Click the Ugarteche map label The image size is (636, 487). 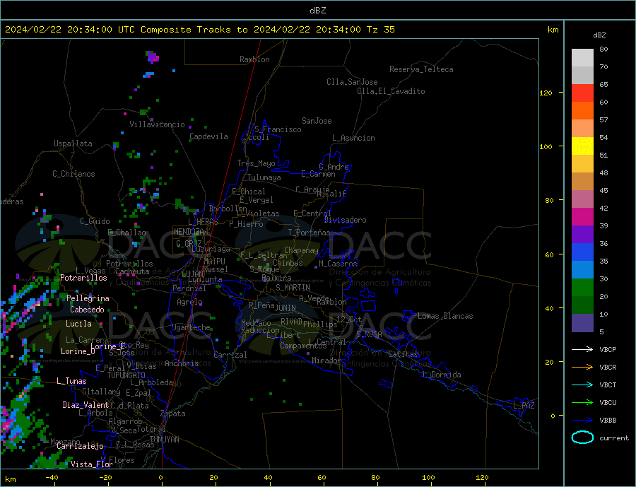pyautogui.click(x=192, y=327)
